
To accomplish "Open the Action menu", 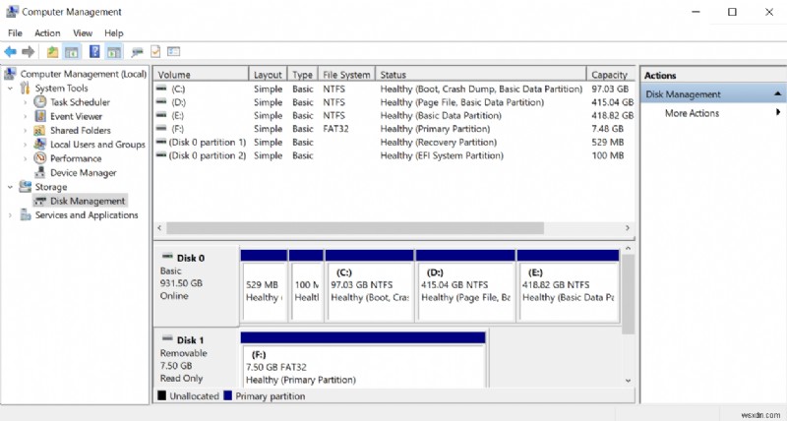I will (47, 33).
